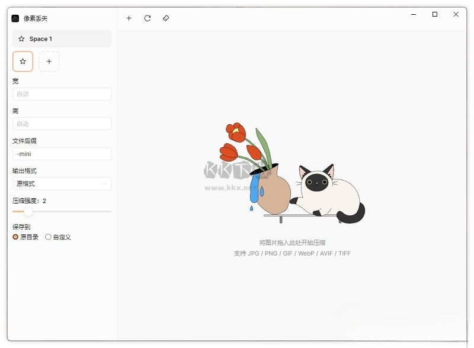Click the 高 height input field
474x348 pixels.
click(x=62, y=124)
